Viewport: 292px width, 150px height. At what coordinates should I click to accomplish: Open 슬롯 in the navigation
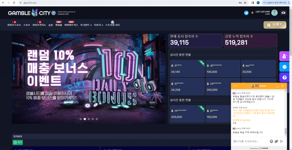click(x=51, y=25)
